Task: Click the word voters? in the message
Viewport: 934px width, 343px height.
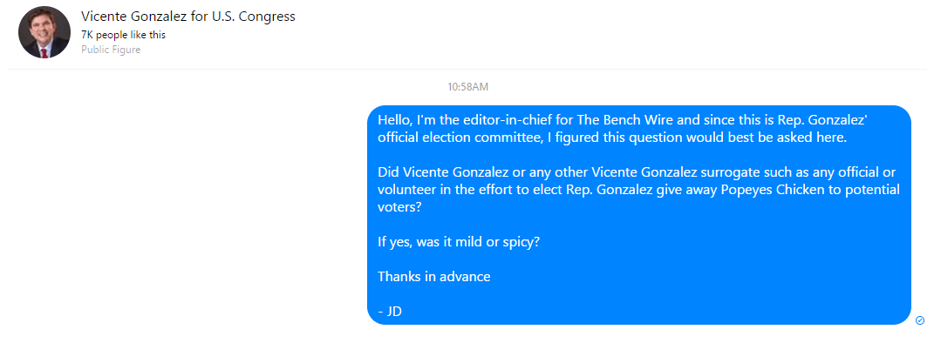Action: (x=398, y=207)
